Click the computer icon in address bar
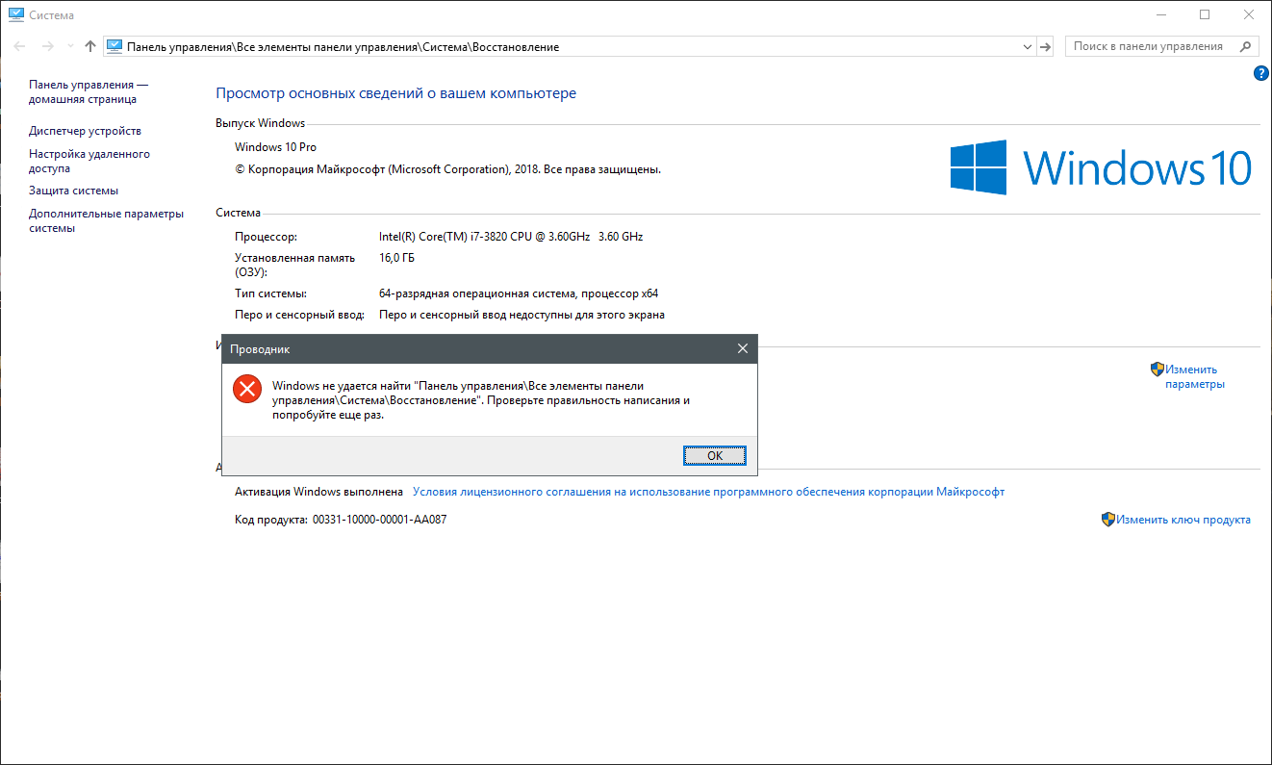The height and width of the screenshot is (765, 1272). pos(114,46)
